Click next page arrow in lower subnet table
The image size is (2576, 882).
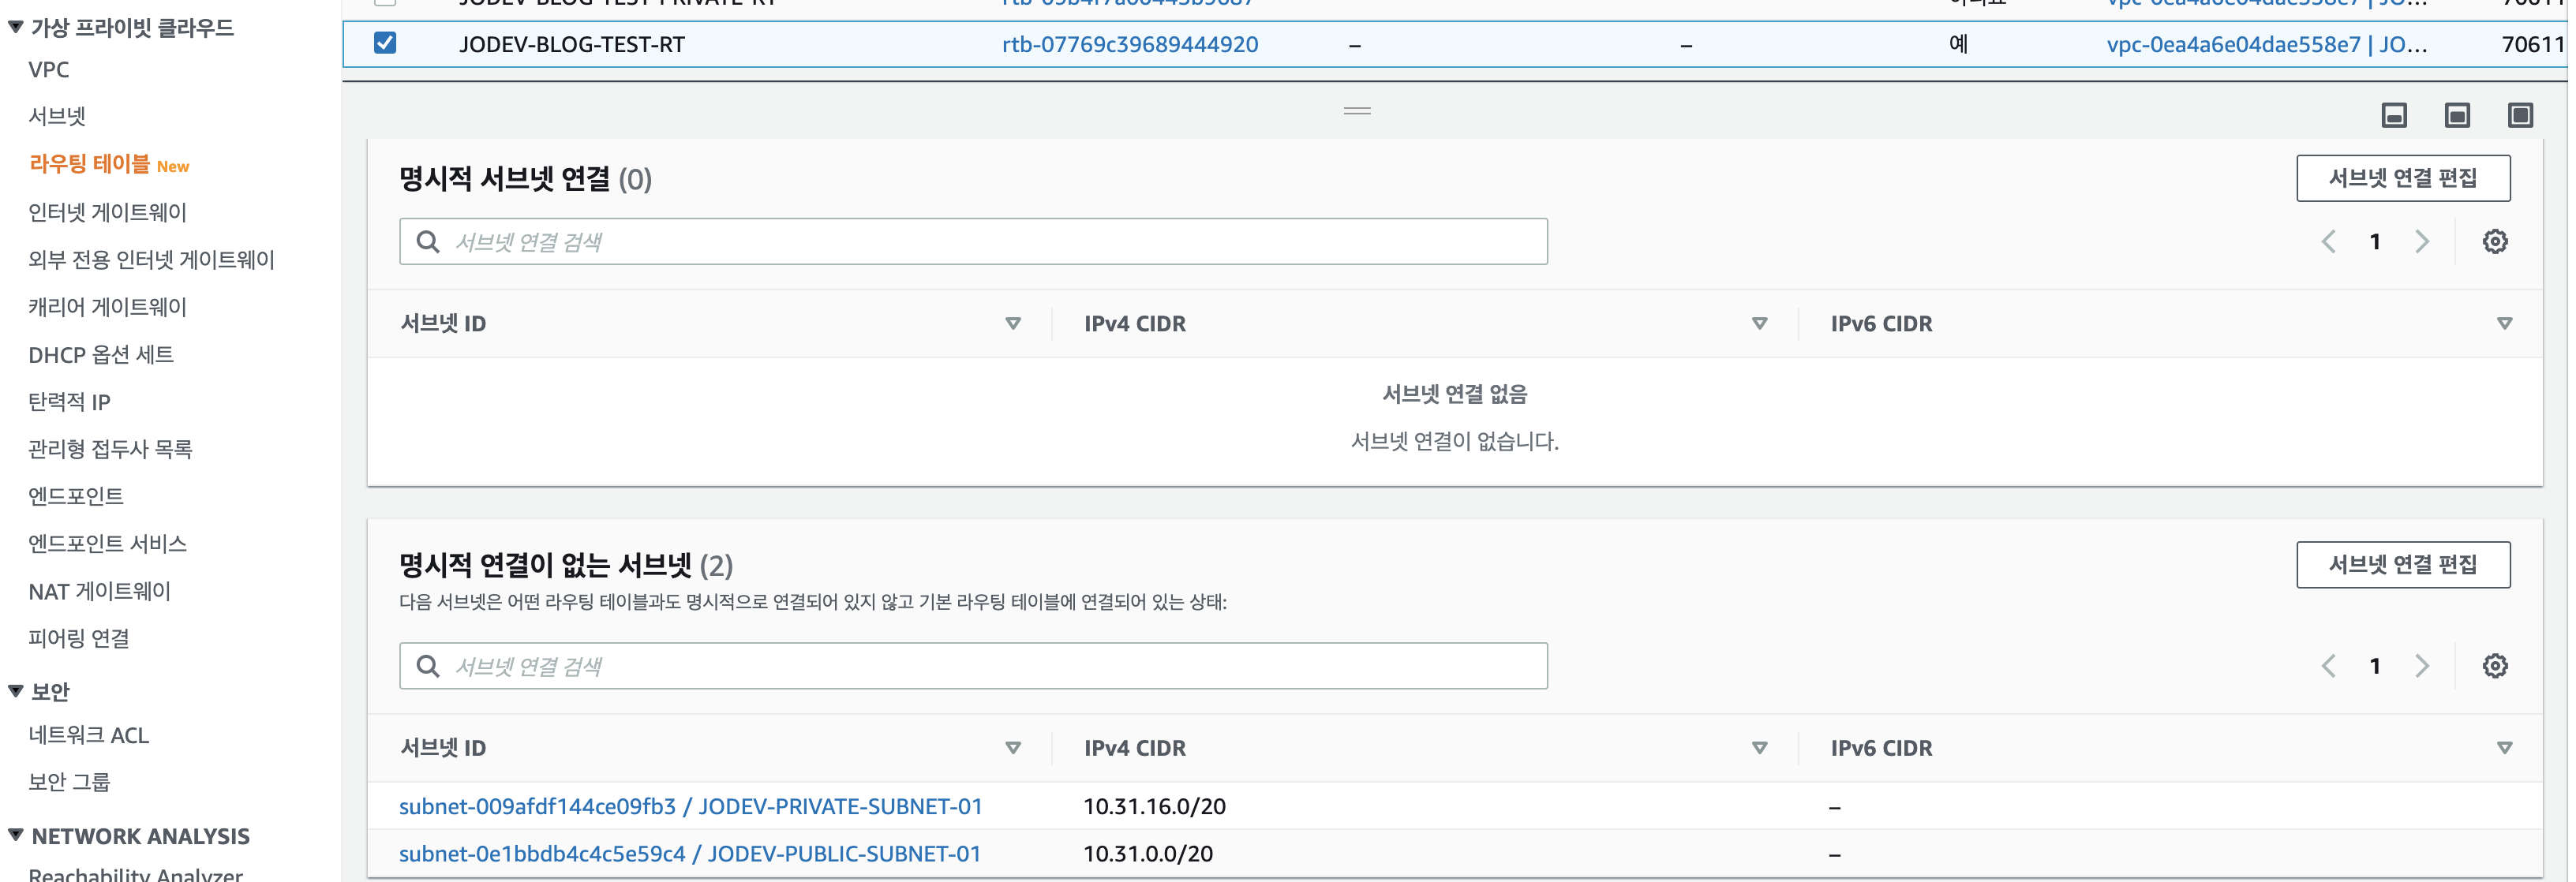(x=2421, y=666)
